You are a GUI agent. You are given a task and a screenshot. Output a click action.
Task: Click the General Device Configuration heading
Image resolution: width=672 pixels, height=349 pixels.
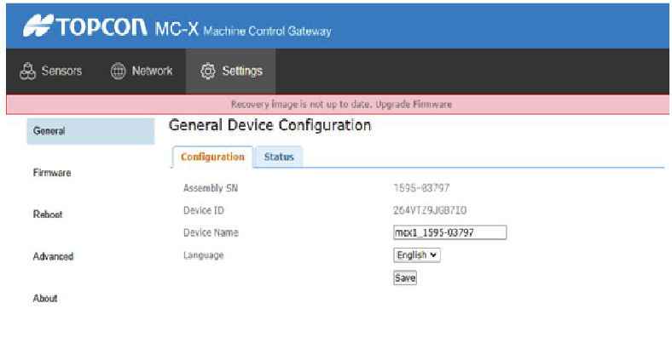pos(269,126)
